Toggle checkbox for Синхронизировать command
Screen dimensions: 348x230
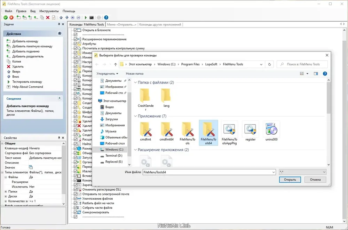pos(76,212)
